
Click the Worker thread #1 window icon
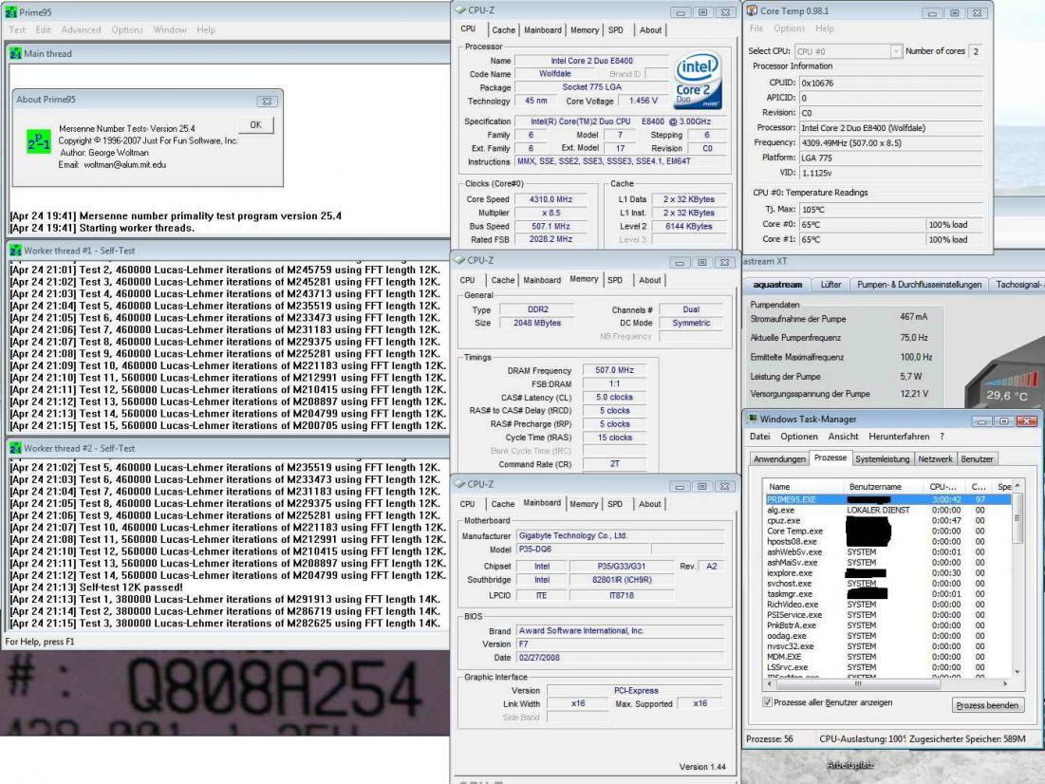pyautogui.click(x=15, y=251)
